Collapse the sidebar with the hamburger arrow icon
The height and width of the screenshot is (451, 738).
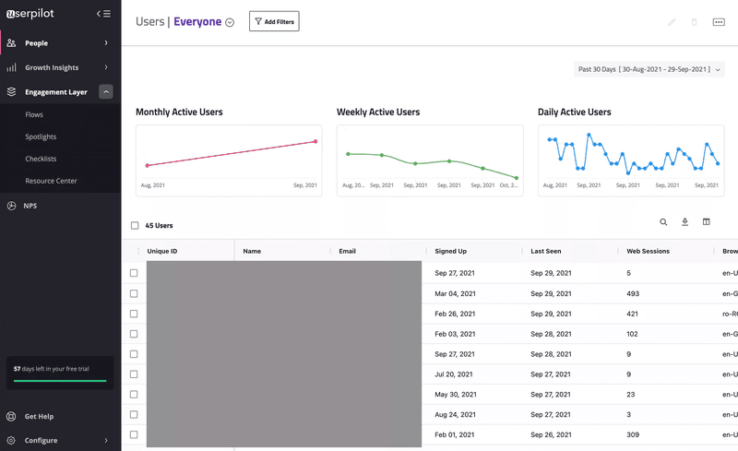click(103, 14)
